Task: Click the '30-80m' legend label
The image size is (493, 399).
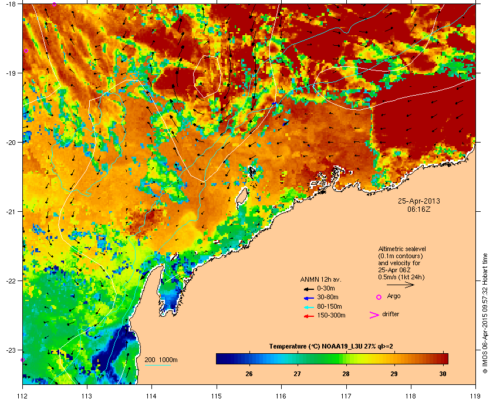Action: [x=327, y=297]
